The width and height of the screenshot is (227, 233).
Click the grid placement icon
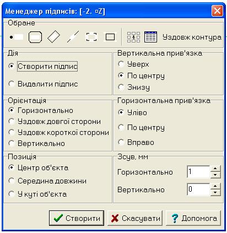pos(133,37)
